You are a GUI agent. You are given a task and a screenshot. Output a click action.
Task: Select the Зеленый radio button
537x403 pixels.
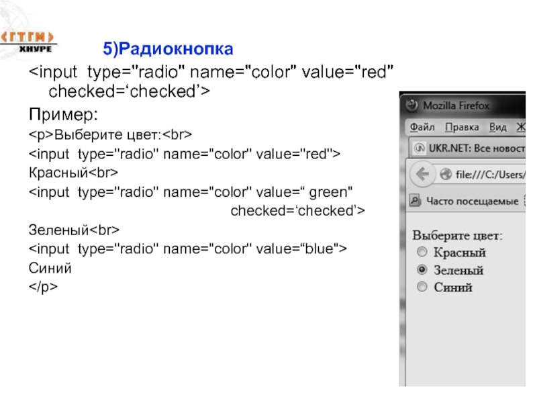coord(422,270)
